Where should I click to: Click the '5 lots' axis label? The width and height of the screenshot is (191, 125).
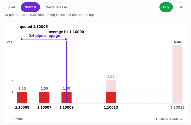point(8,42)
